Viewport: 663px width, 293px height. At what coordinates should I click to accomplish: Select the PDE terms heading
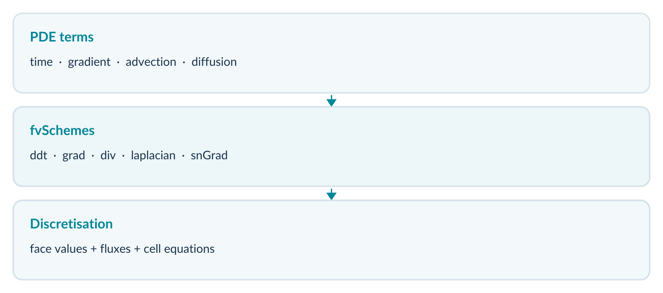[x=62, y=37]
